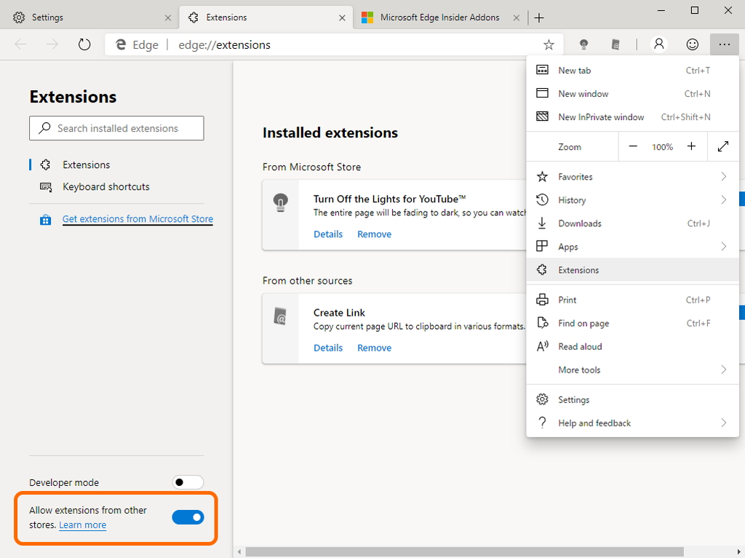
Task: Open the user profile icon
Action: 658,44
